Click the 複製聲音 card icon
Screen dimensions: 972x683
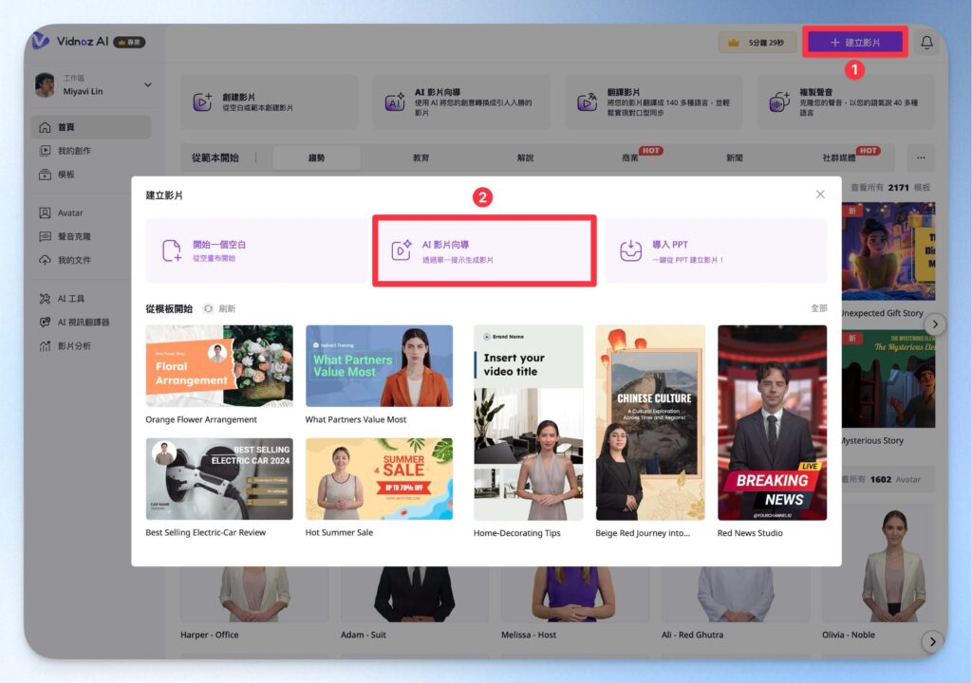(x=778, y=102)
